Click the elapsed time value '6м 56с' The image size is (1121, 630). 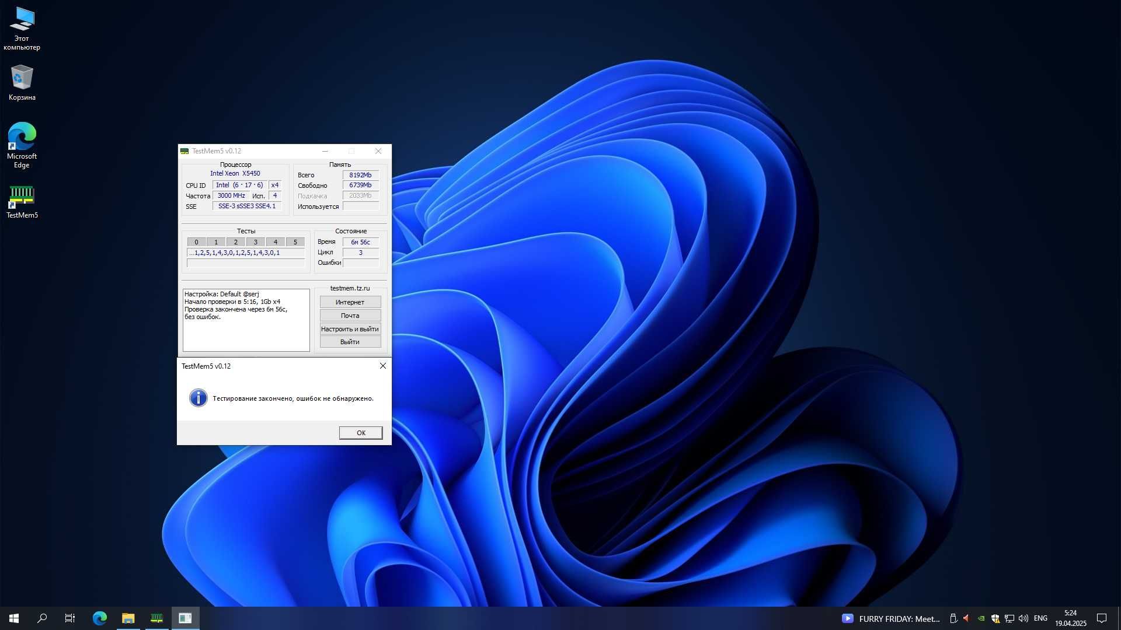coord(360,242)
